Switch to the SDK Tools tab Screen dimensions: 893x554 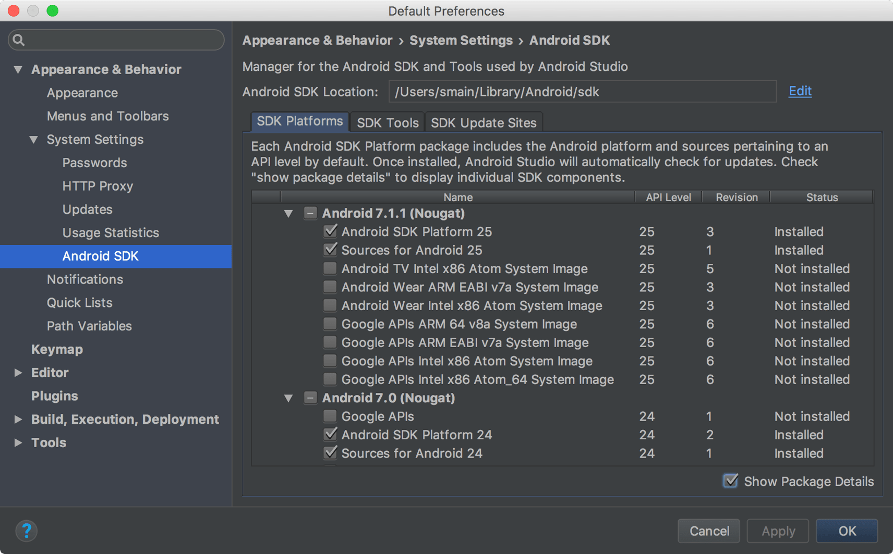387,122
